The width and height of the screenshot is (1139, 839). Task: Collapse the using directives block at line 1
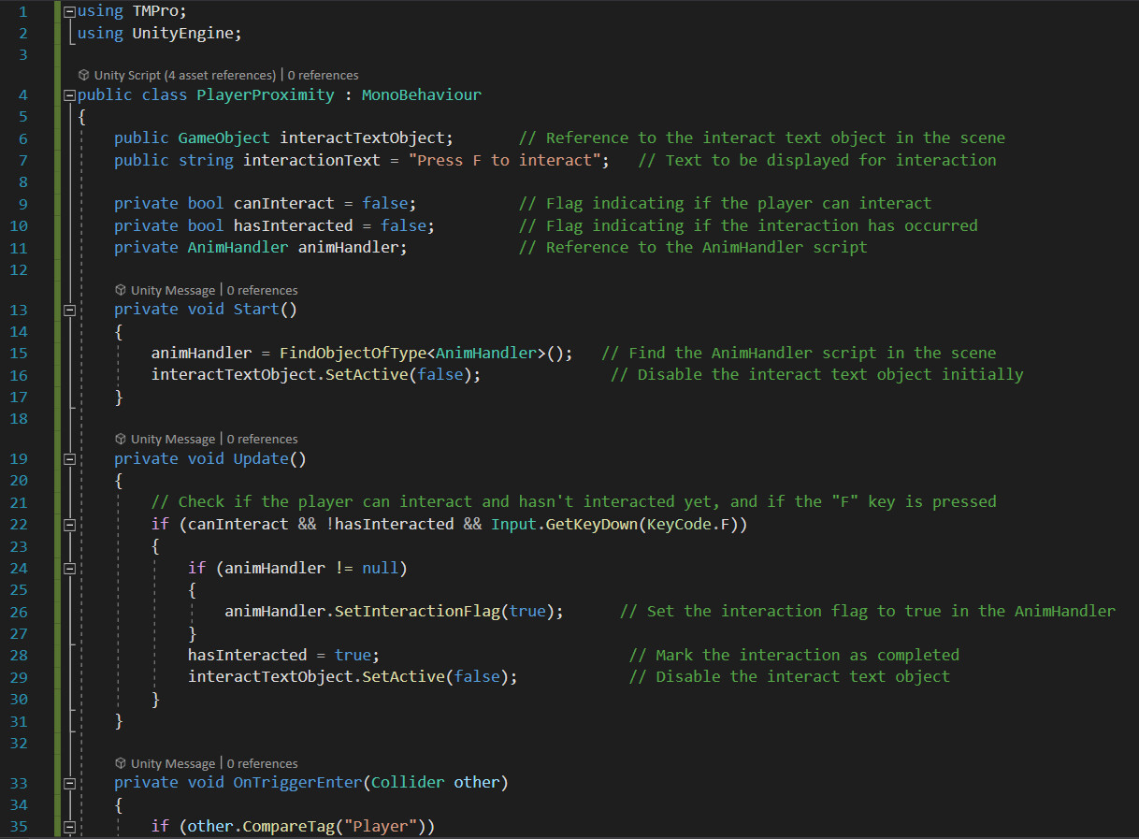point(68,11)
